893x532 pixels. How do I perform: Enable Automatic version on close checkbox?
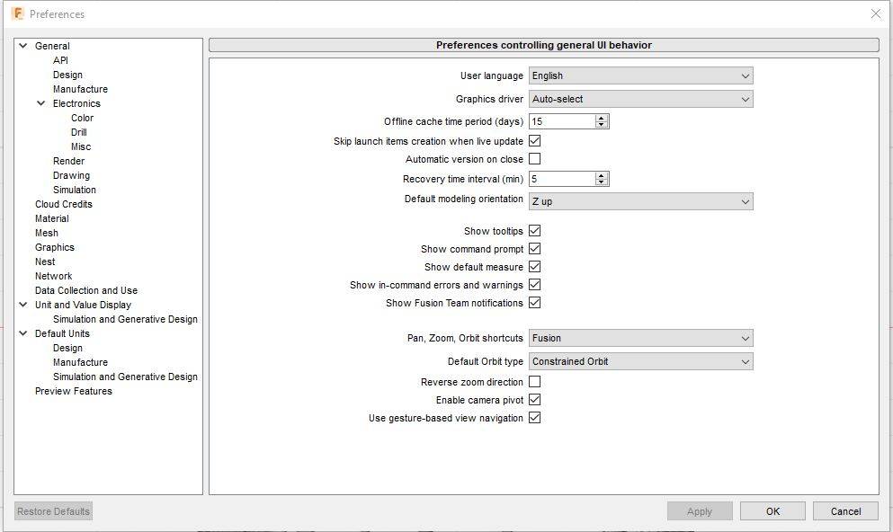point(535,159)
